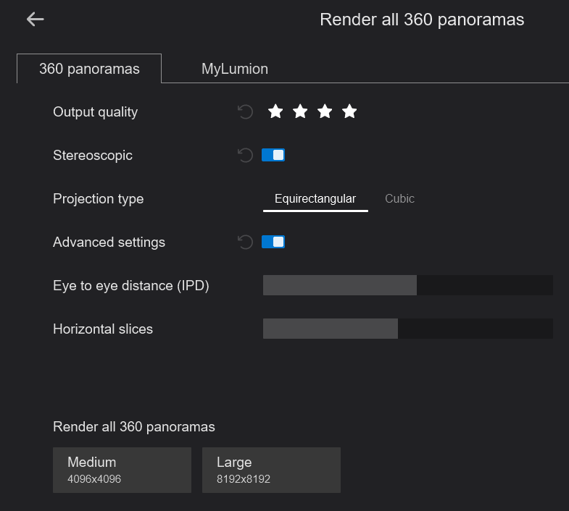569x511 pixels.
Task: Click the Horizontal slices slider
Action: coord(407,329)
